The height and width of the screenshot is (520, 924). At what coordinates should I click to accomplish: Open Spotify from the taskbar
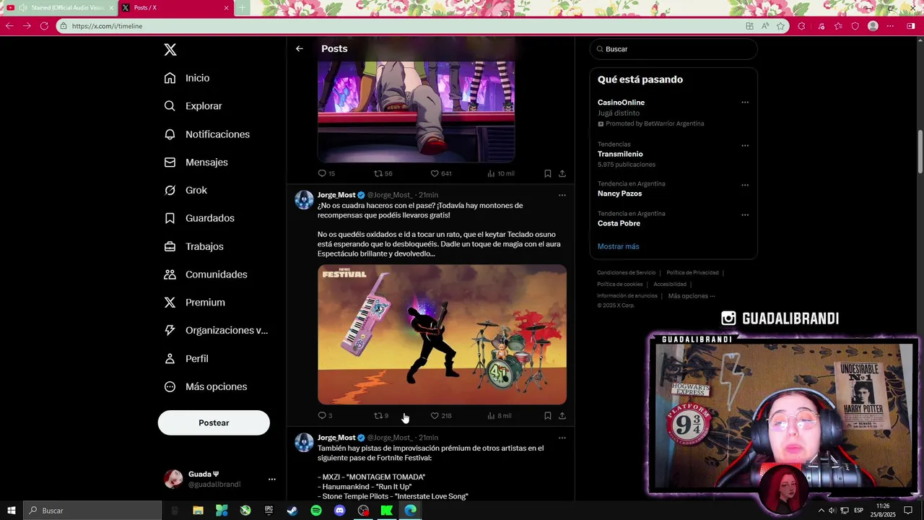(316, 511)
